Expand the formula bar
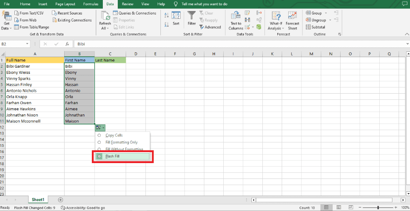This screenshot has height=211, width=410. click(408, 44)
